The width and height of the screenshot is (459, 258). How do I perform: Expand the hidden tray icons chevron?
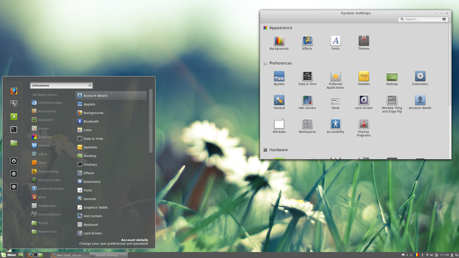(411, 255)
